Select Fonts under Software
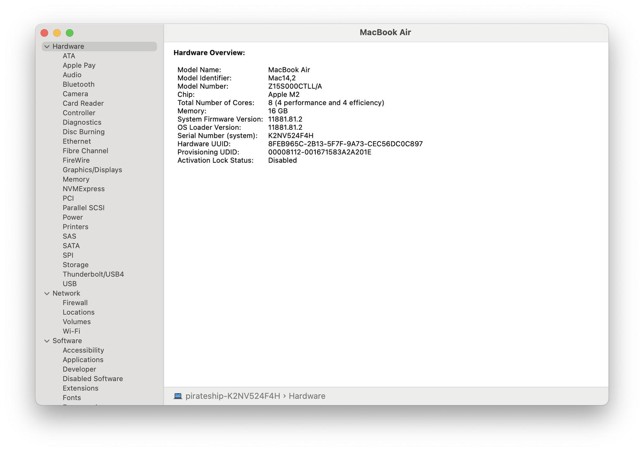Screen dimensions: 644x452 pyautogui.click(x=72, y=398)
